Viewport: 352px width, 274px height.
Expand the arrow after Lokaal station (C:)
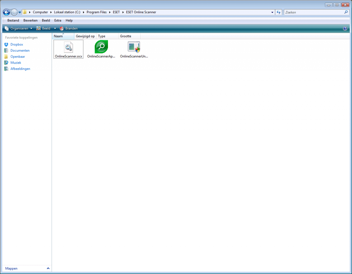(84, 12)
